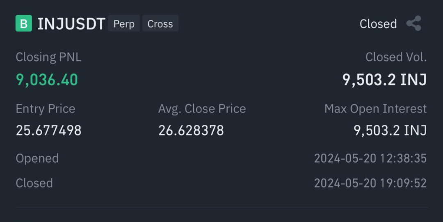Image resolution: width=443 pixels, height=222 pixels.
Task: Tap the Closed row label at bottom
Action: tap(34, 183)
